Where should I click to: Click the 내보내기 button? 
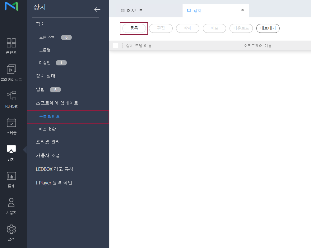(268, 28)
